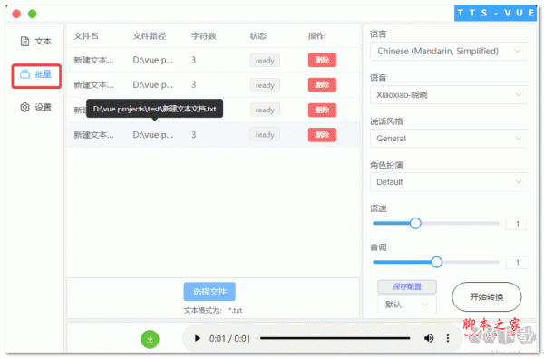The height and width of the screenshot is (358, 544).
Task: Seek on the audio progress bar
Action: [335, 338]
